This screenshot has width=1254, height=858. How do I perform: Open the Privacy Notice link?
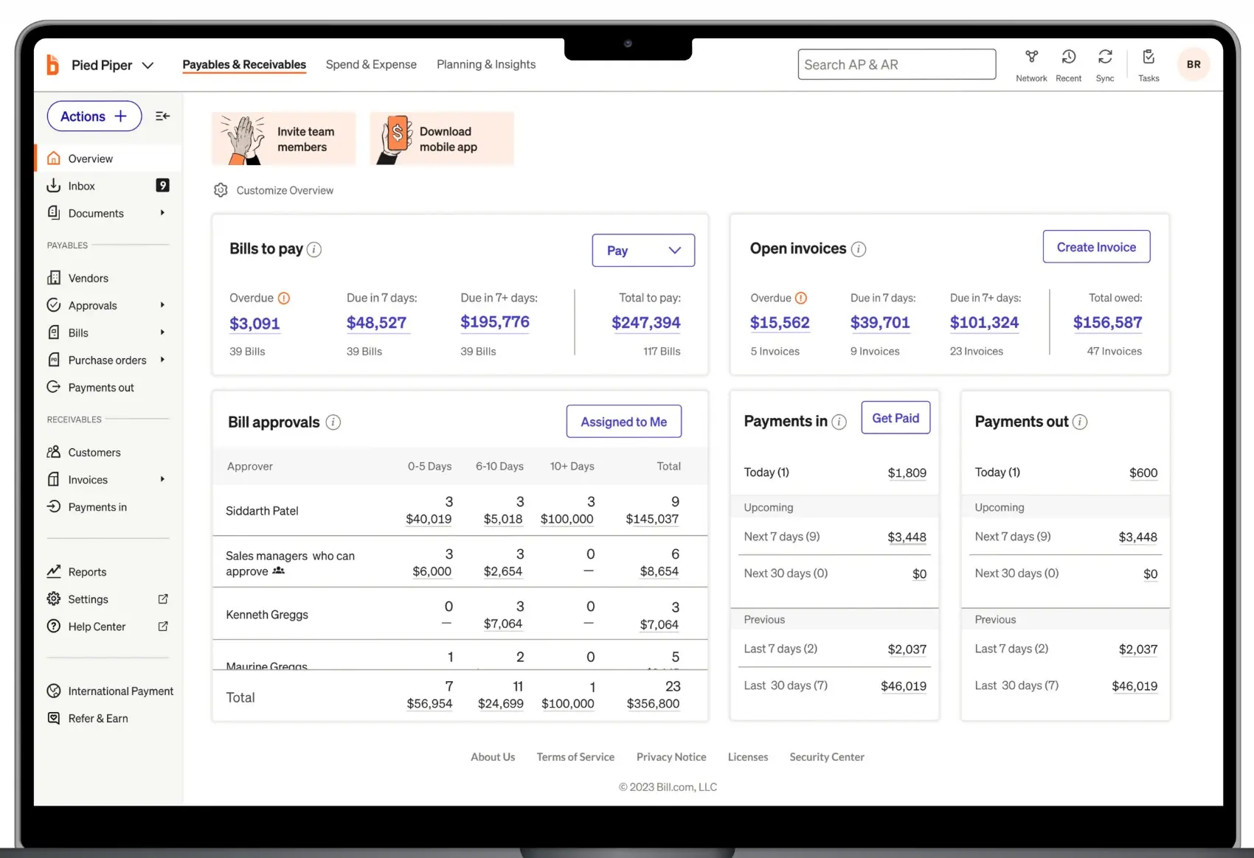tap(671, 757)
